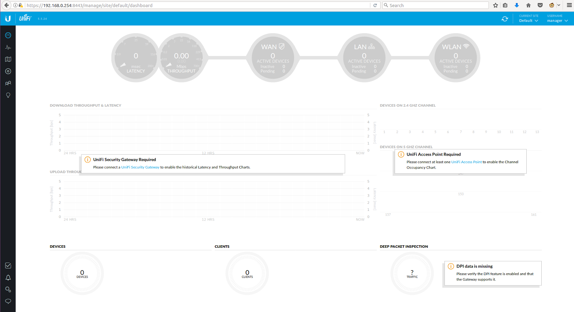This screenshot has height=312, width=574.
Task: Click the 'UniFi Access Point Required' notice title
Action: [433, 155]
